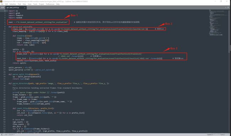Click the Line 1, Column 1 status text
The image size is (231, 136).
pos(10,135)
